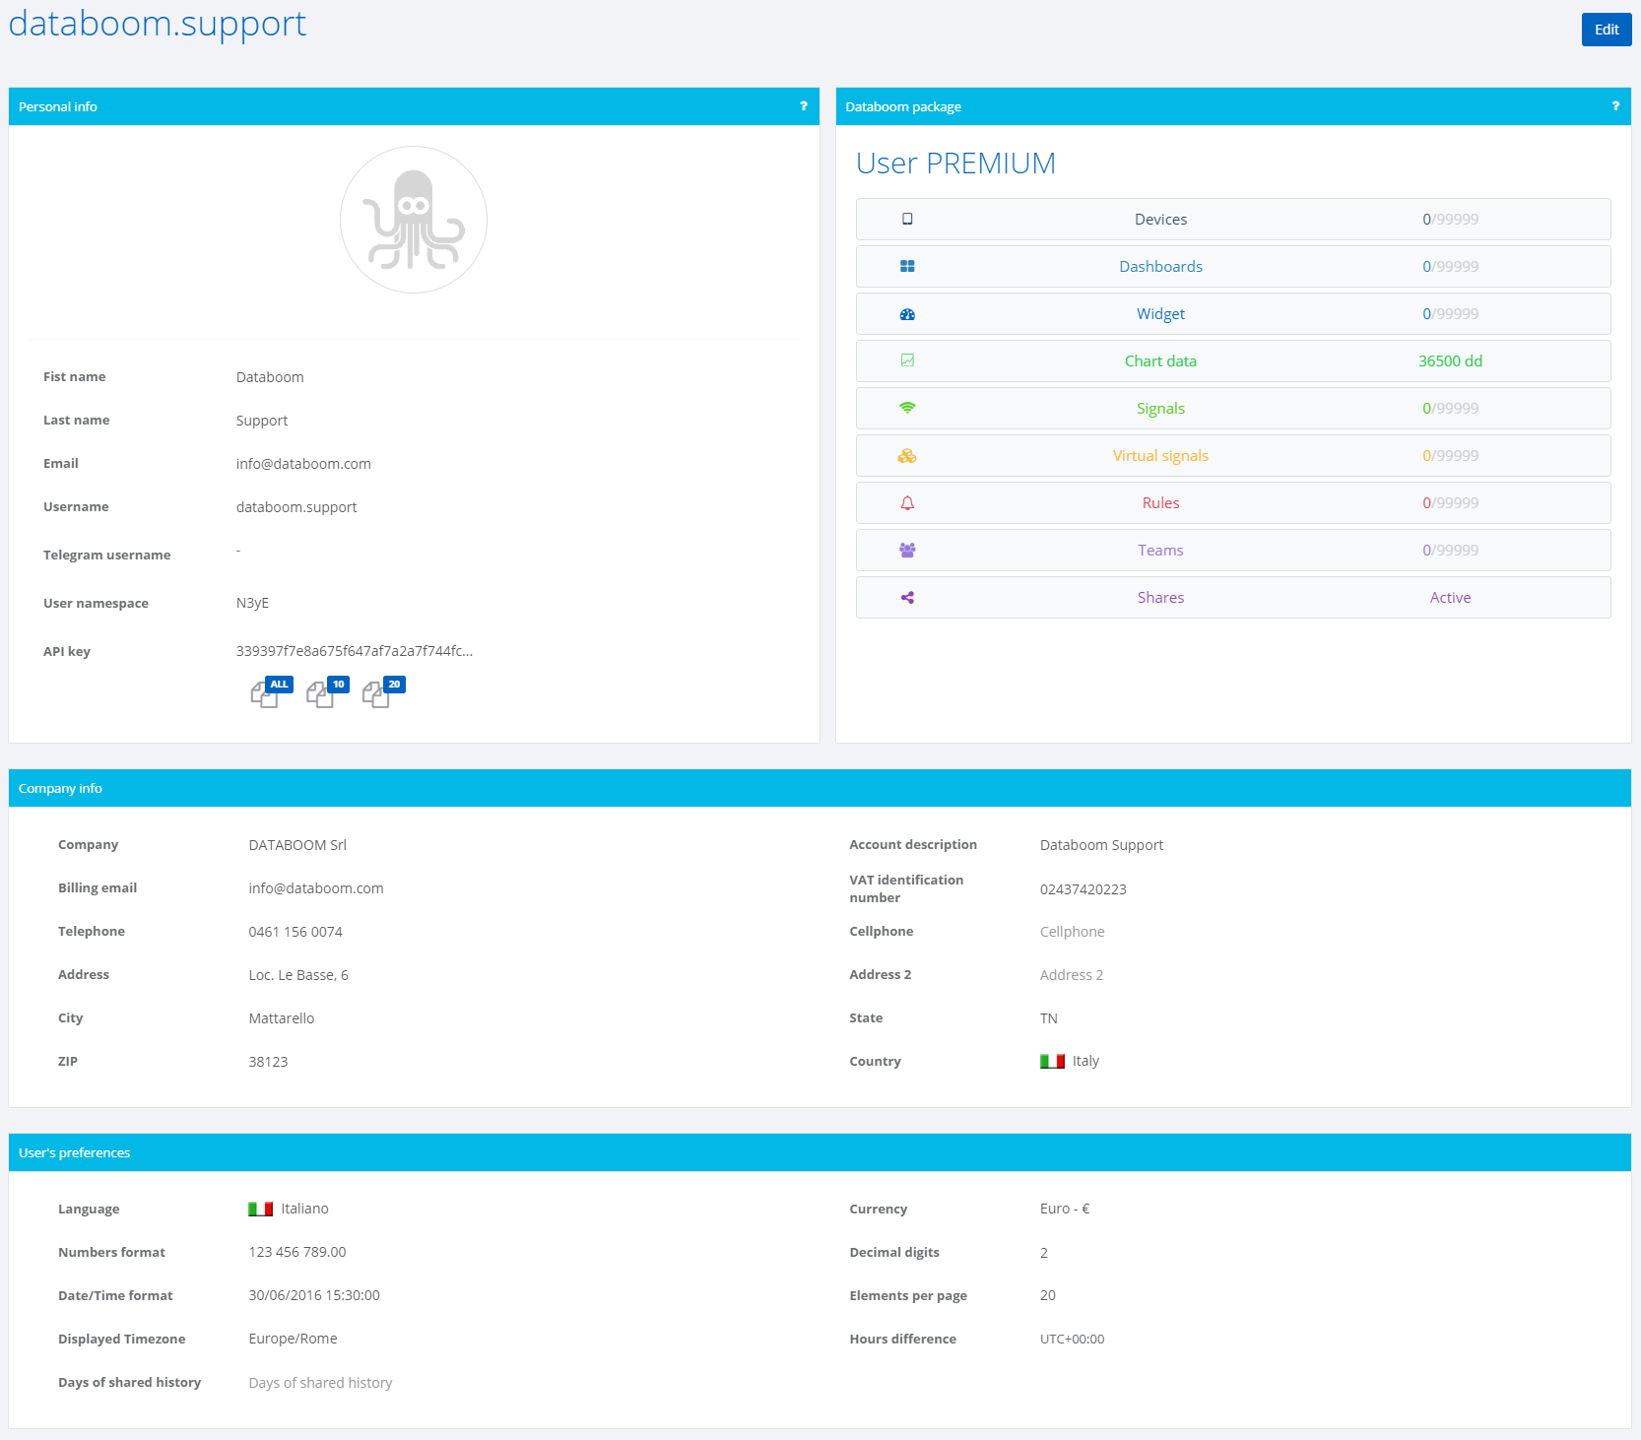The width and height of the screenshot is (1641, 1440).
Task: Click the email info@databoom.com in Personal info
Action: tap(303, 464)
